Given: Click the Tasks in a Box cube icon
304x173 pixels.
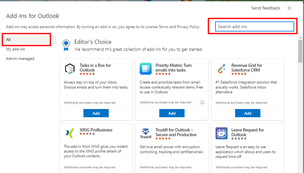Looking at the screenshot, I should [x=70, y=69].
